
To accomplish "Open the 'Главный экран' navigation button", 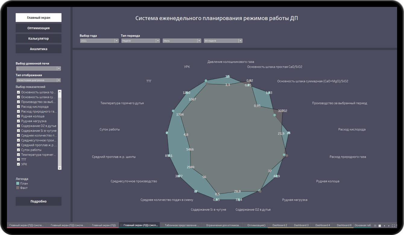I will coord(39,17).
